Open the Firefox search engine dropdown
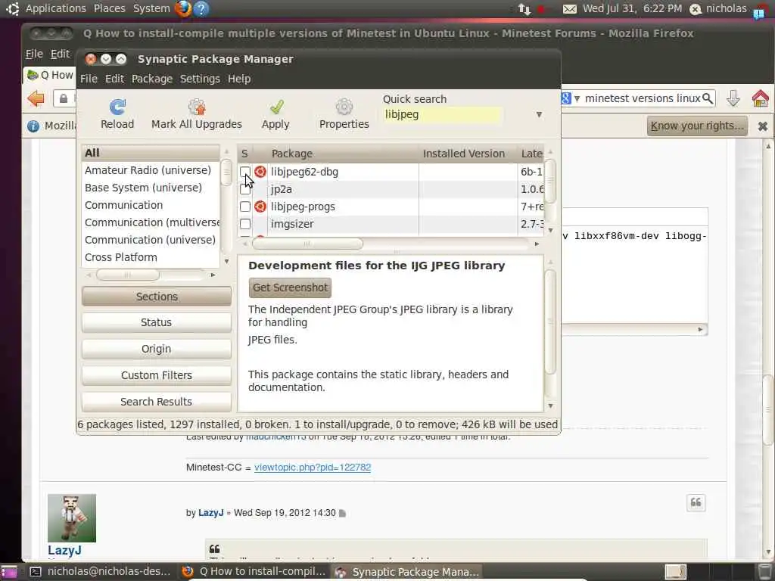Image resolution: width=775 pixels, height=581 pixels. pos(577,98)
